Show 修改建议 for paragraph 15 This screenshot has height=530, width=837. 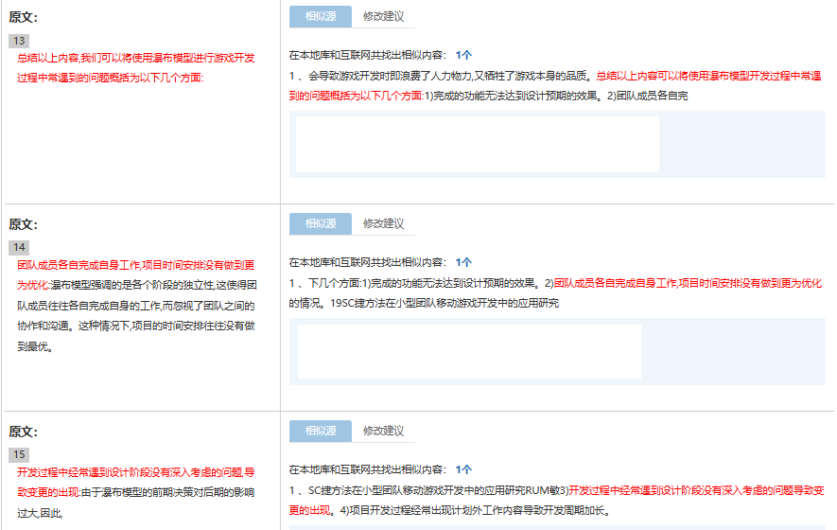(x=383, y=431)
